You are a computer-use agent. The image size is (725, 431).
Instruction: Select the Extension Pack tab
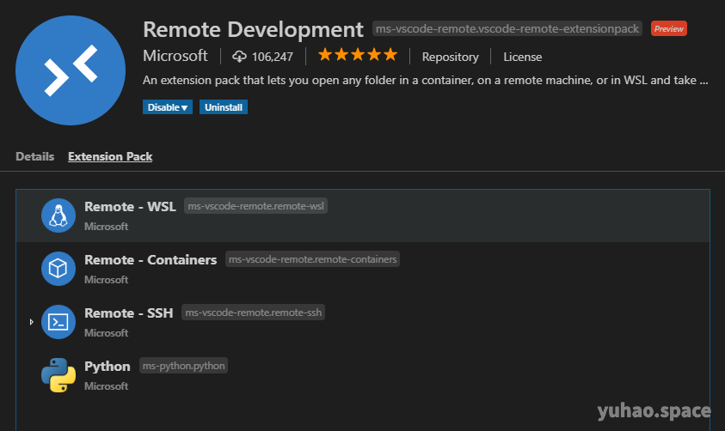coord(110,156)
